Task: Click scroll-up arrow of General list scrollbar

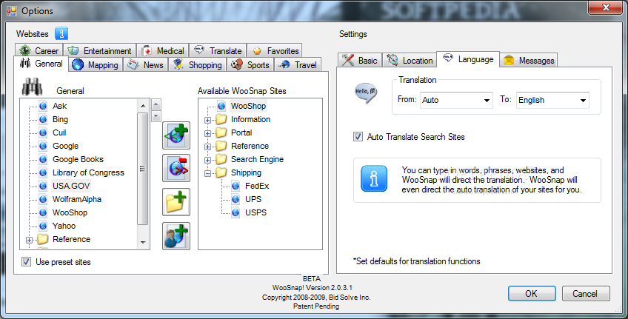Action: pyautogui.click(x=143, y=106)
